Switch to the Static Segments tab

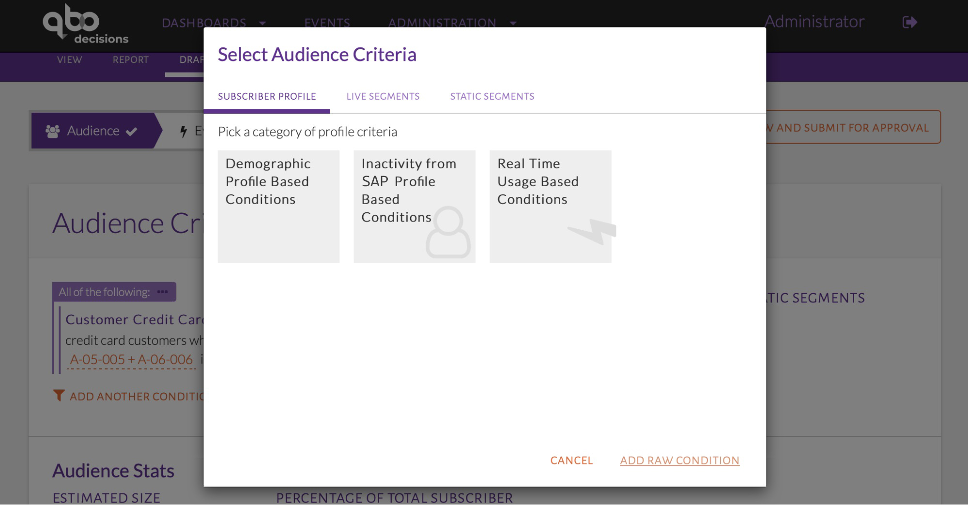click(492, 96)
